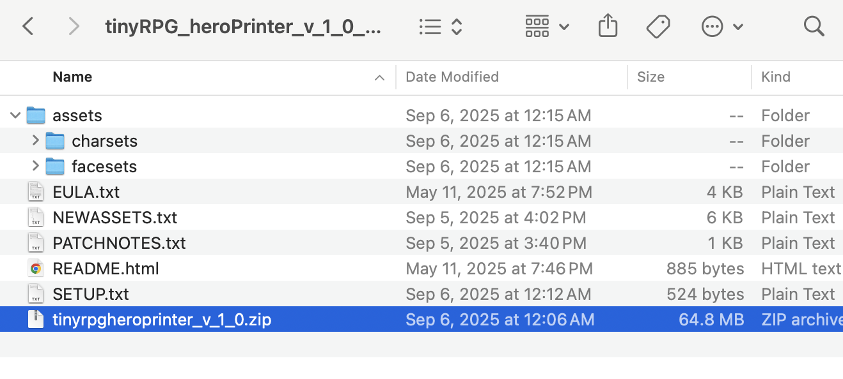Image resolution: width=843 pixels, height=379 pixels.
Task: Click the Share toolbar icon
Action: point(607,26)
